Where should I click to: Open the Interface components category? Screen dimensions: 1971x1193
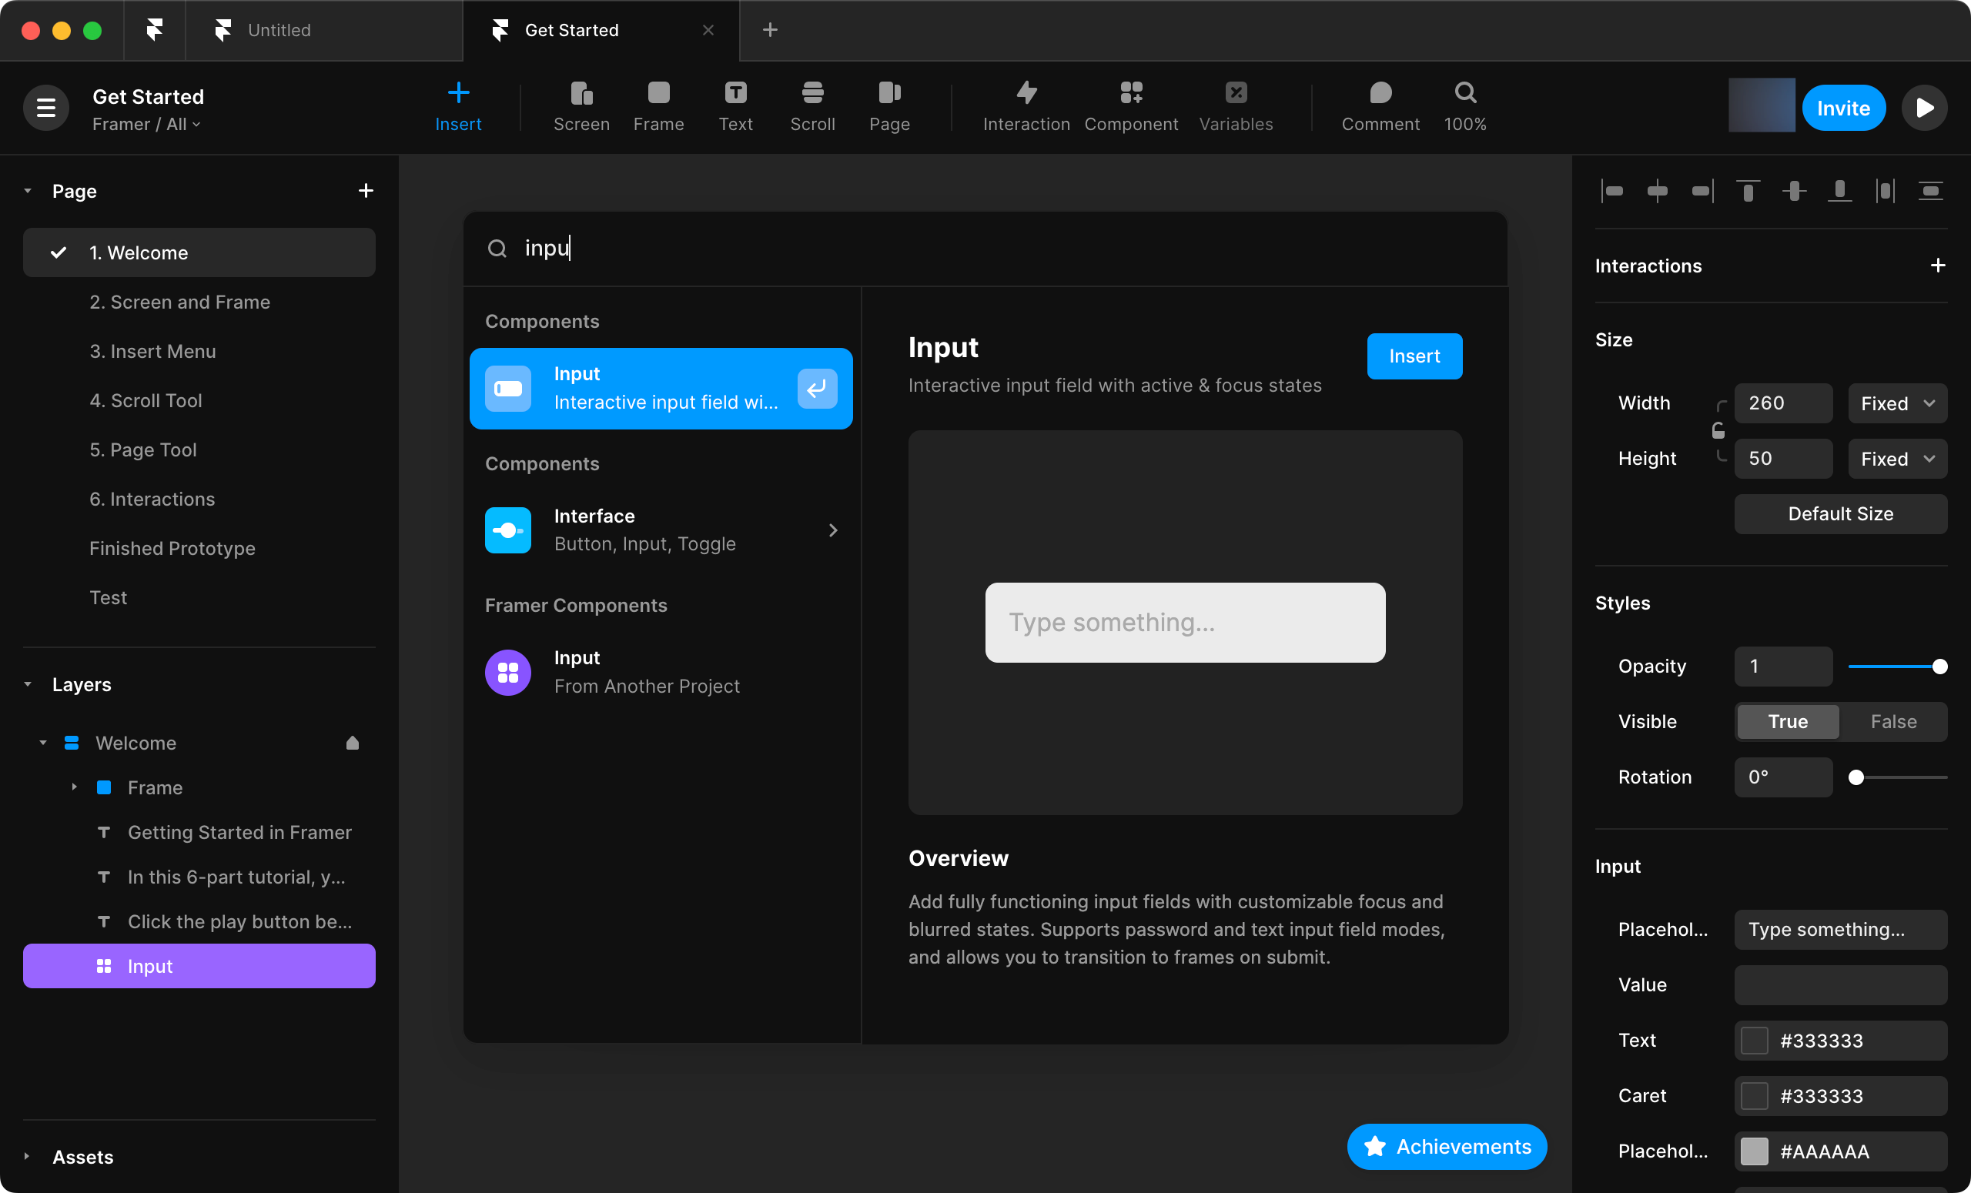point(661,530)
